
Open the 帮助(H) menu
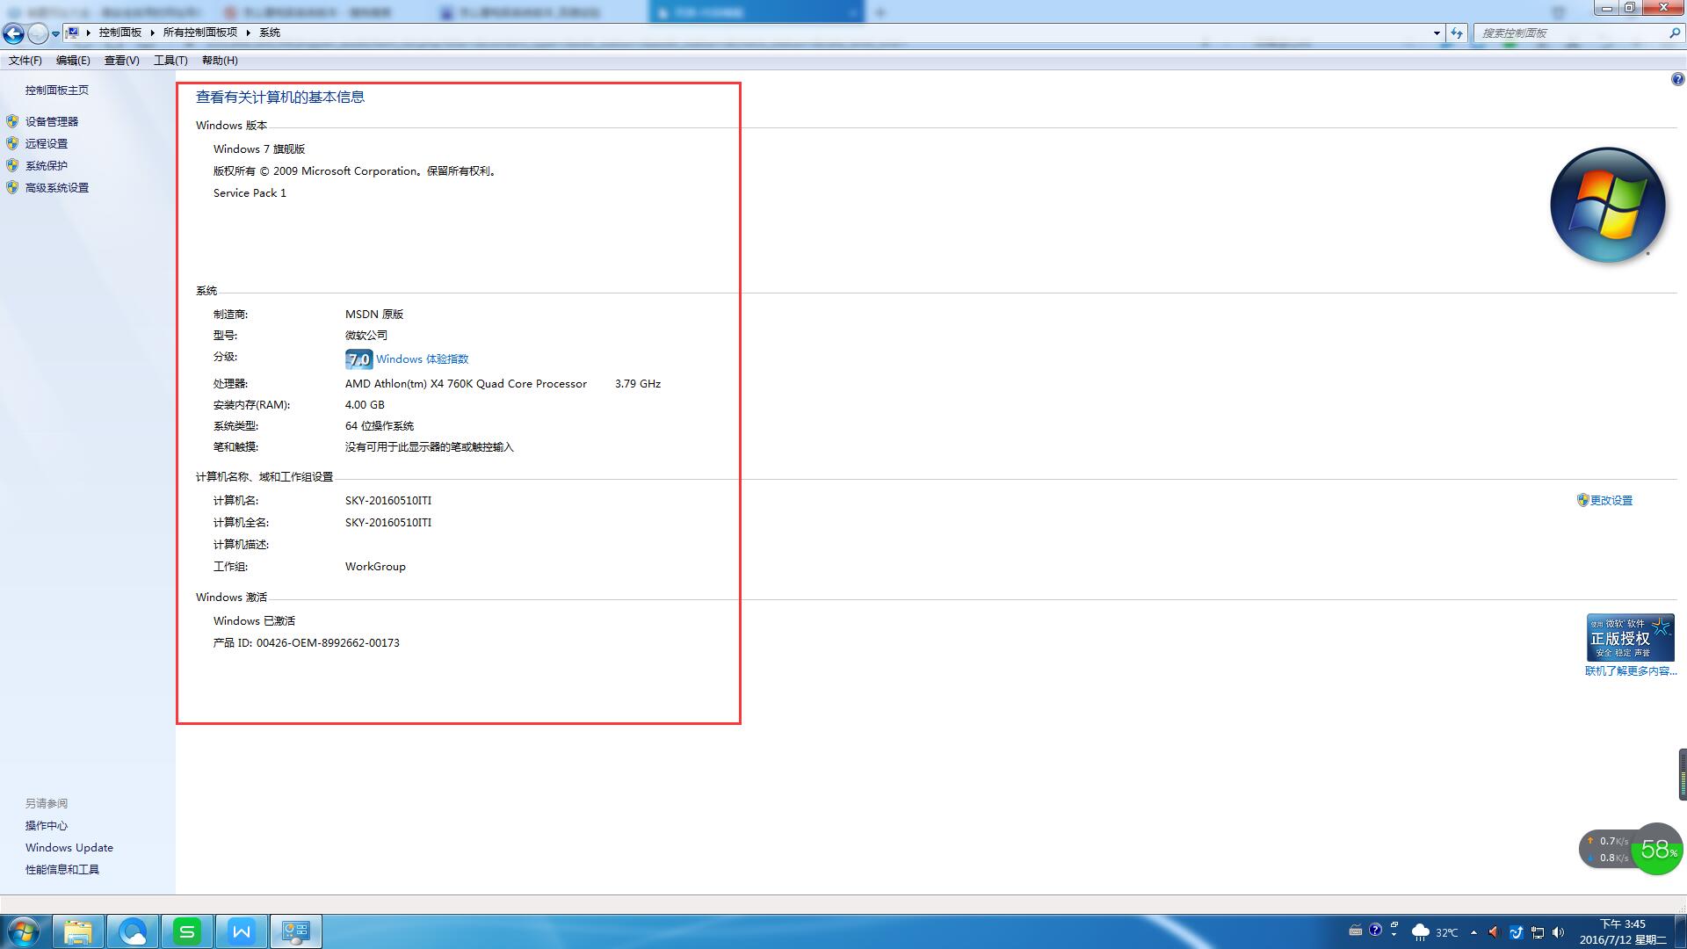(x=220, y=61)
